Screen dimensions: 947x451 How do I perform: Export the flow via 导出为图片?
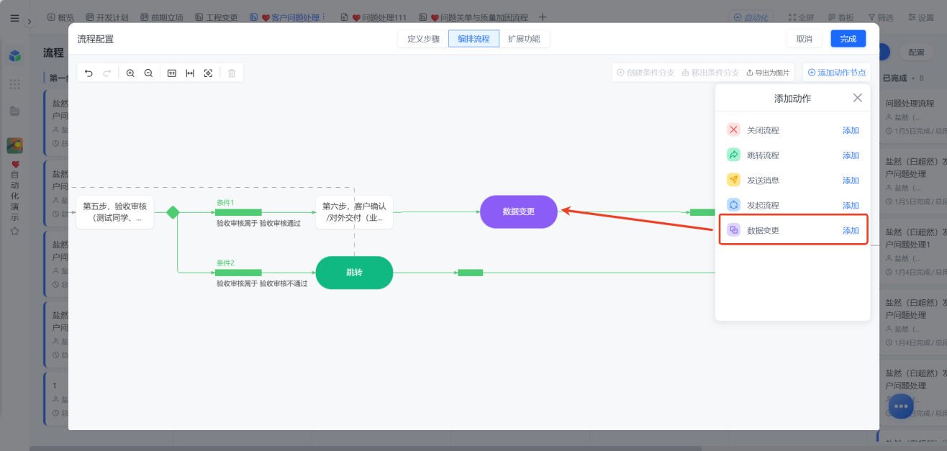click(768, 73)
